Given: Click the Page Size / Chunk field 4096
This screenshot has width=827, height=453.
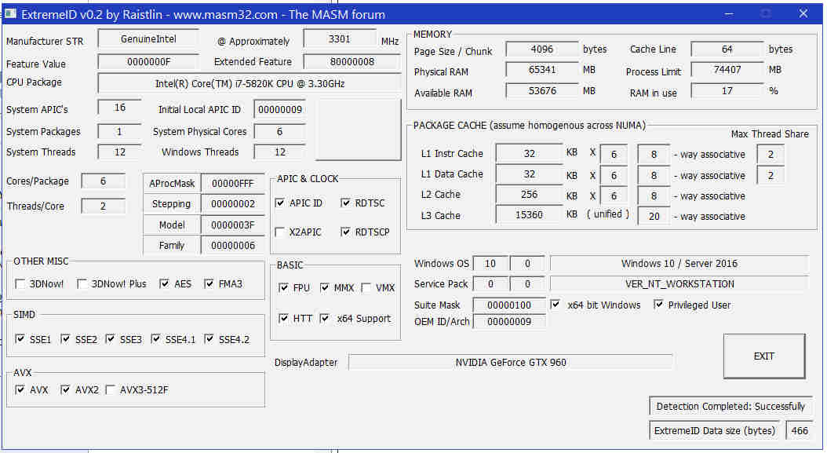Looking at the screenshot, I should click(541, 49).
